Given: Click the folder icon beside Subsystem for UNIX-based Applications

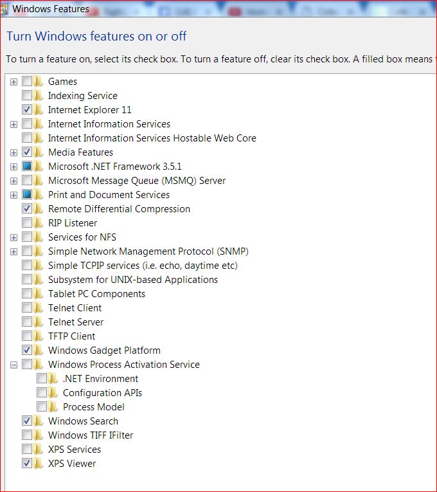Looking at the screenshot, I should pyautogui.click(x=39, y=280).
